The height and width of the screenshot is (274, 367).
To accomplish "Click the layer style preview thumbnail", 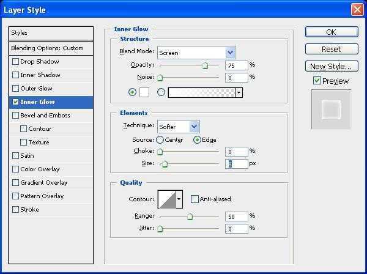I will tap(331, 109).
